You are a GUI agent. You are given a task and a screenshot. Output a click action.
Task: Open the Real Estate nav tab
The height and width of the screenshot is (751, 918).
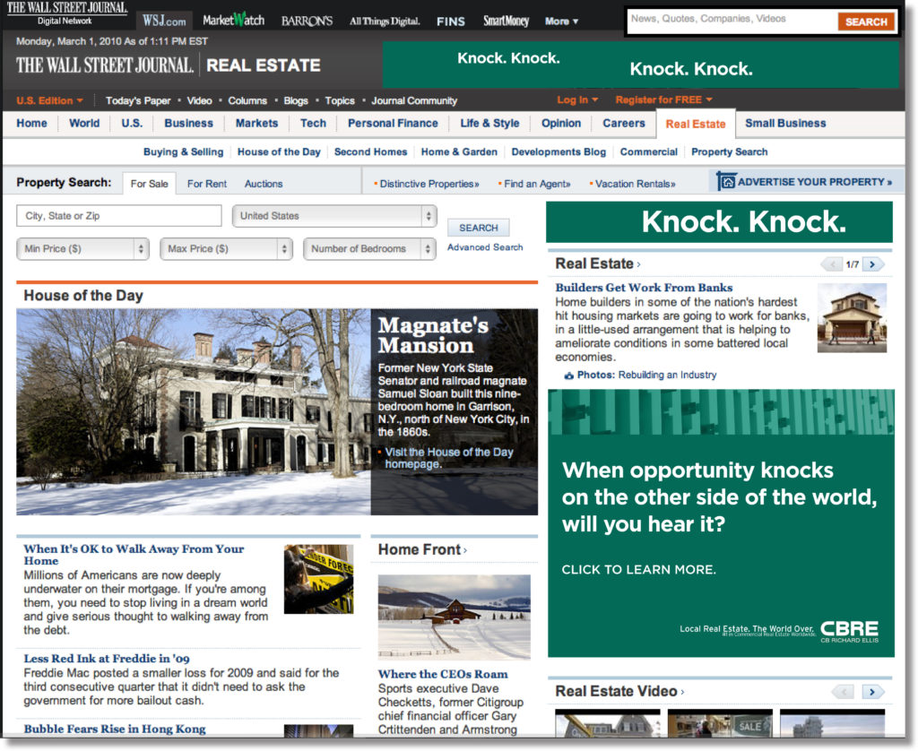(x=696, y=124)
